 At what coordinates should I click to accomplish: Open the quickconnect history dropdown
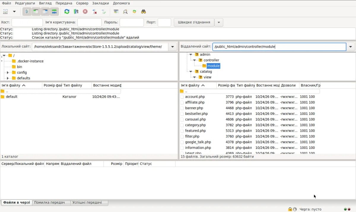[219, 22]
